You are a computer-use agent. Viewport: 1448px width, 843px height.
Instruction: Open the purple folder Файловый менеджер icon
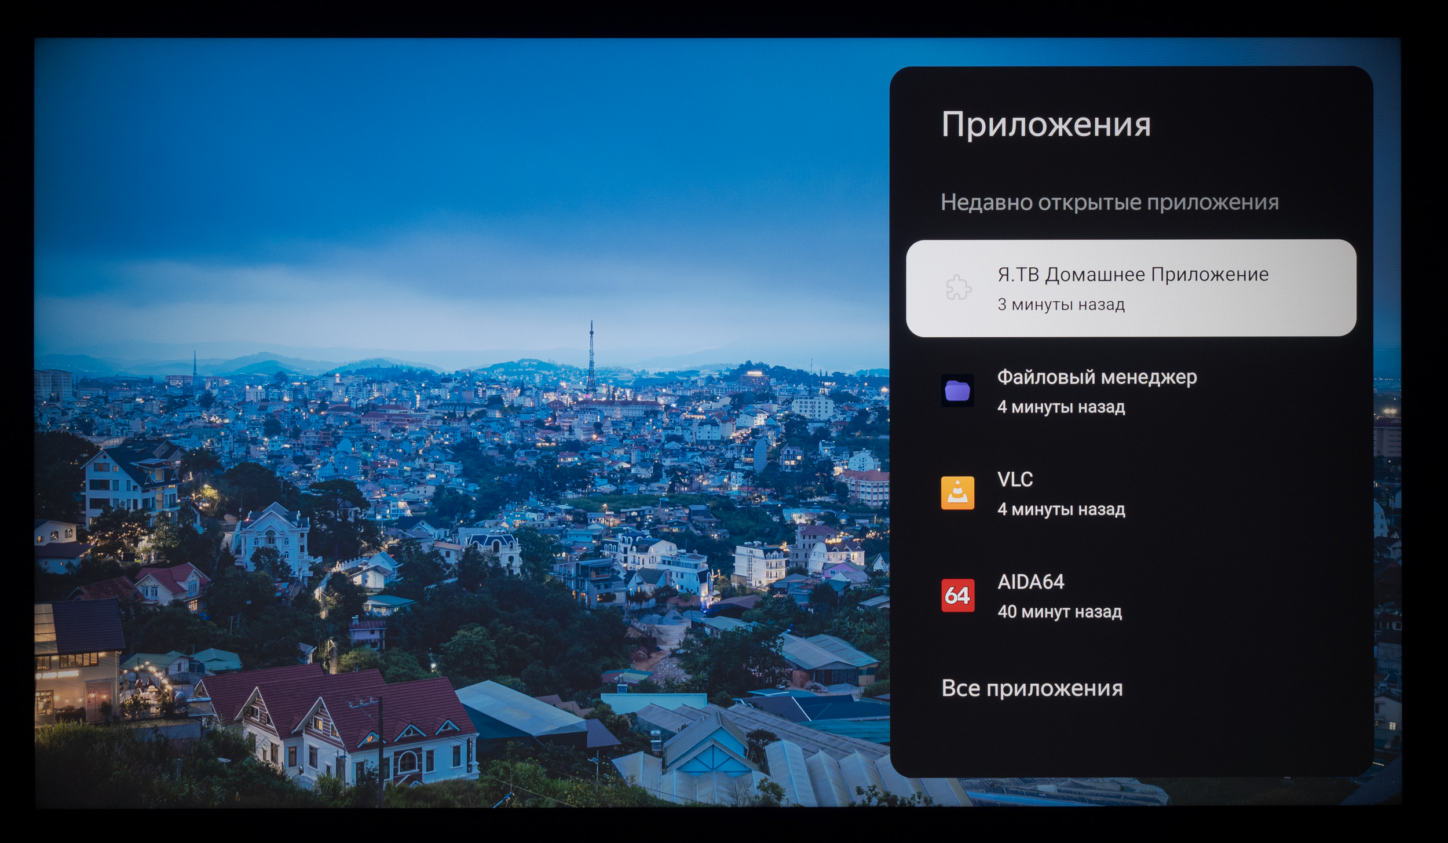(x=957, y=390)
